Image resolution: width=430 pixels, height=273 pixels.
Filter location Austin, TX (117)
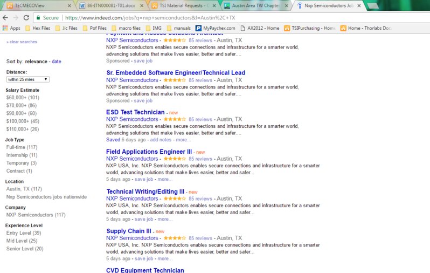(24, 189)
